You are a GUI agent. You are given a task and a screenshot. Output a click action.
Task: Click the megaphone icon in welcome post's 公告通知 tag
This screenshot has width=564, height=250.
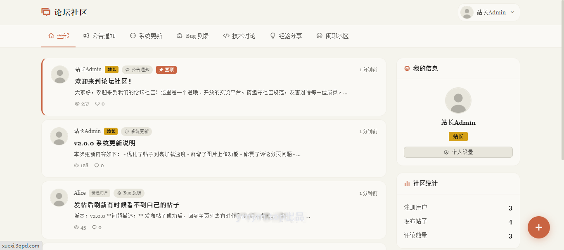coord(128,70)
